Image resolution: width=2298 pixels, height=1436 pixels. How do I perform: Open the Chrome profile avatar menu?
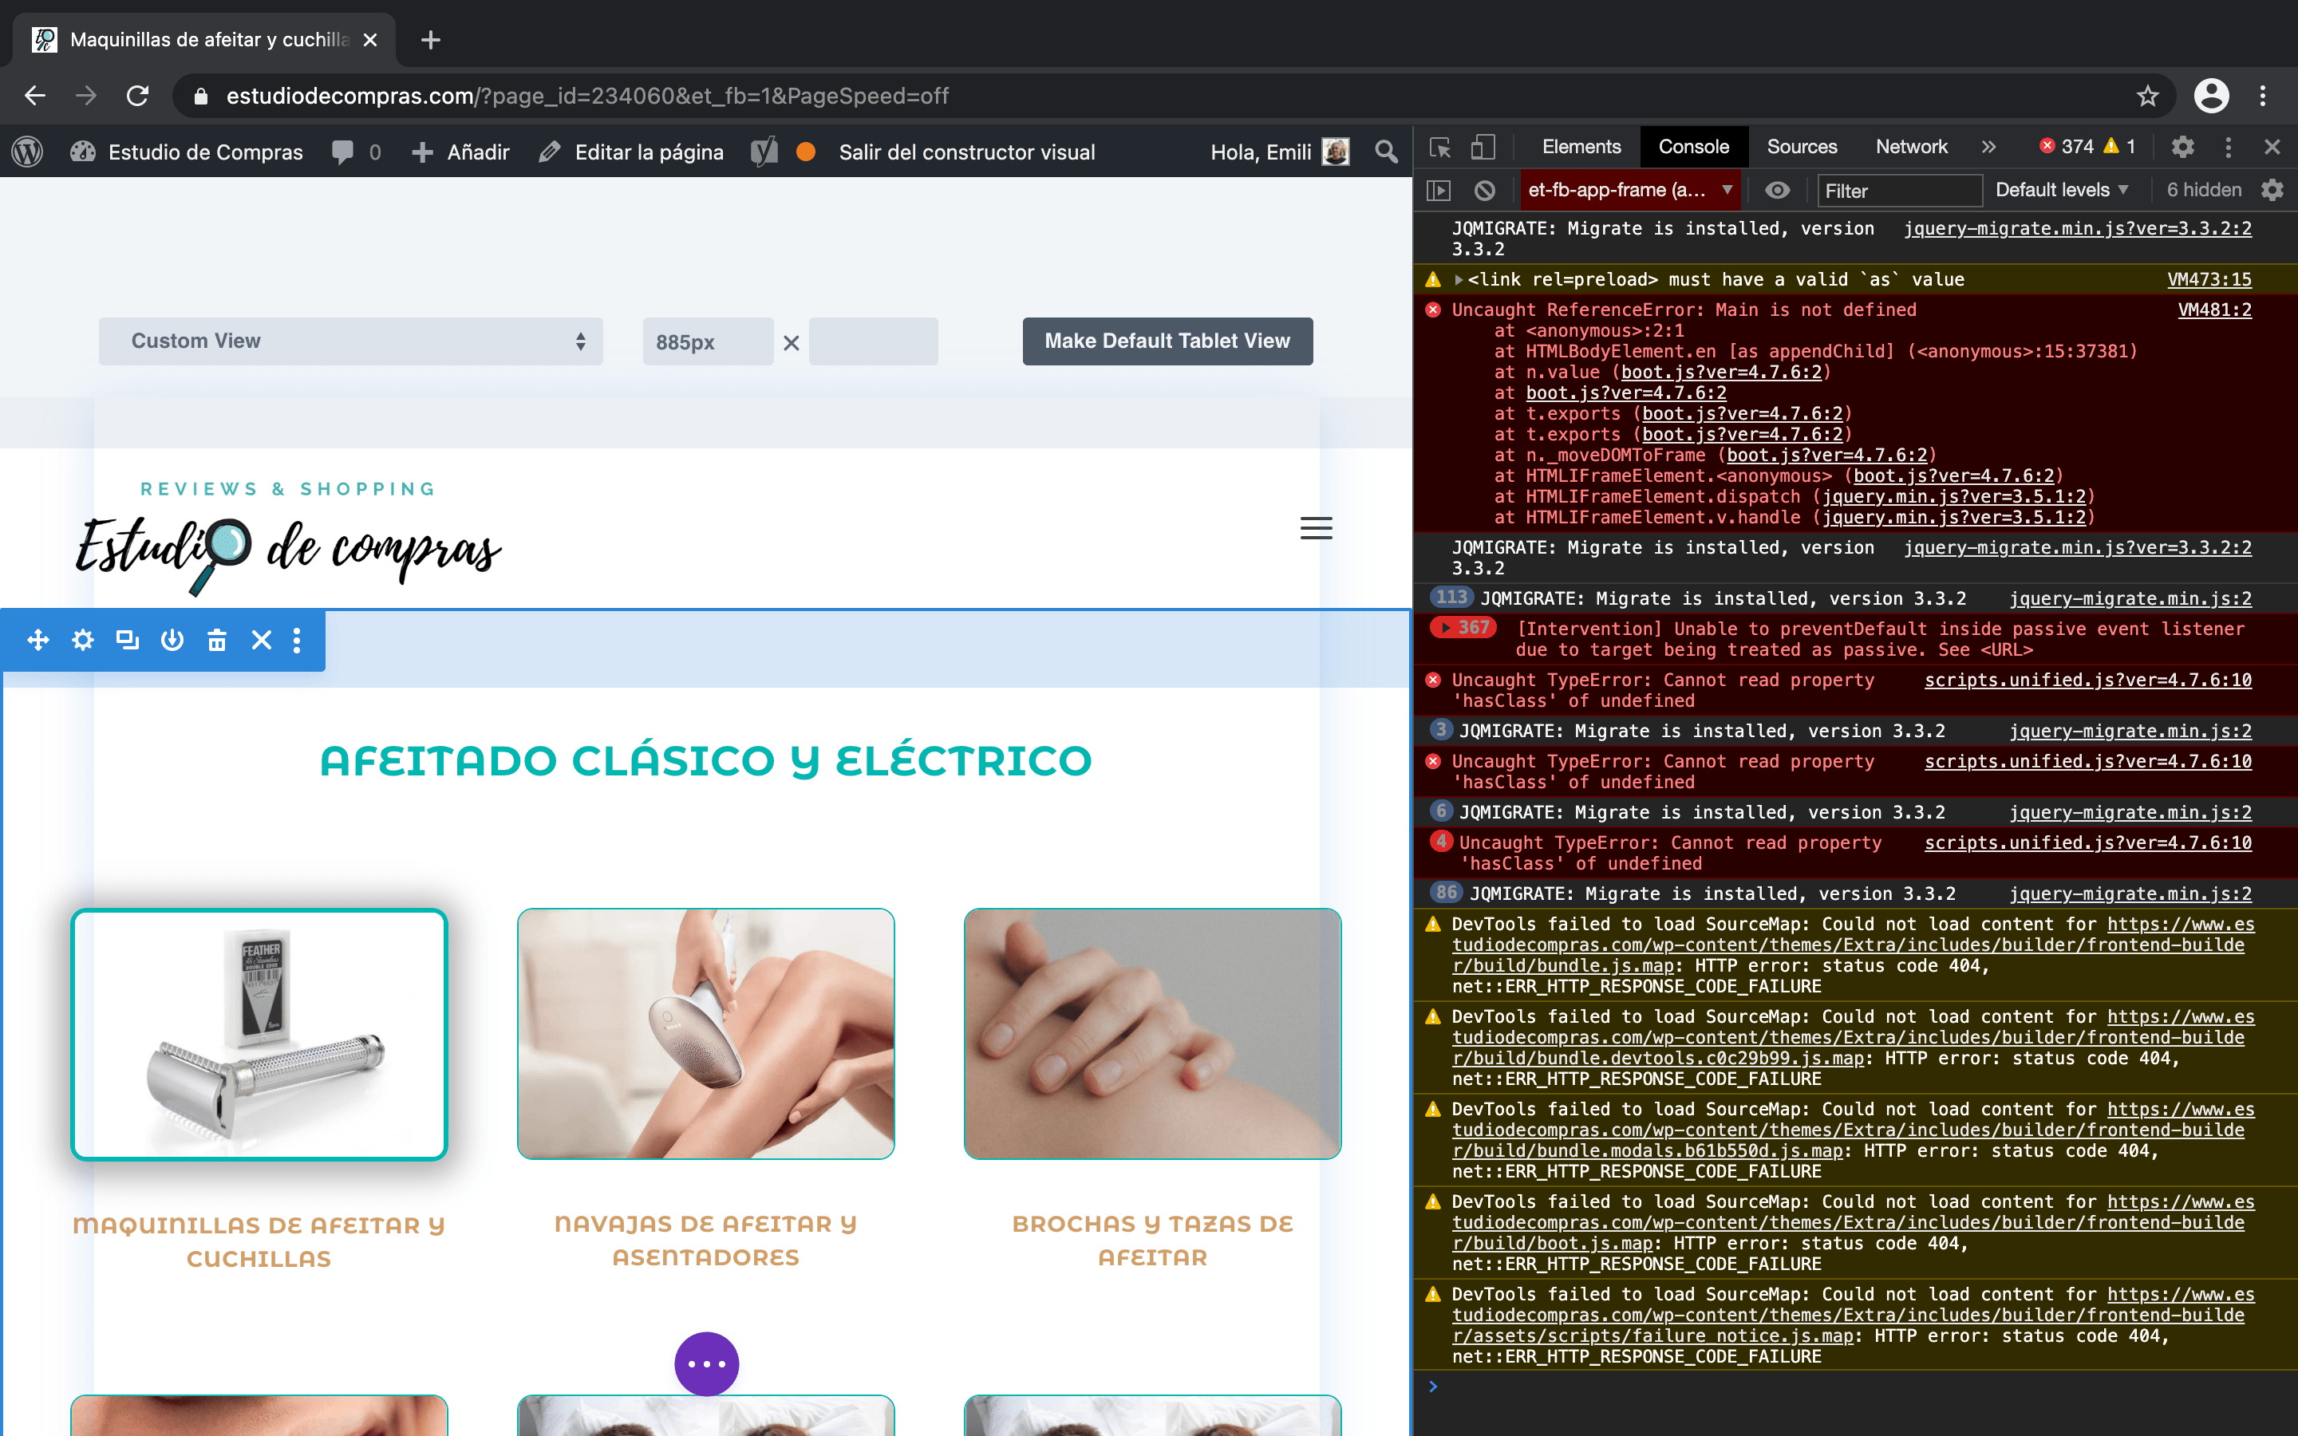(x=2211, y=96)
